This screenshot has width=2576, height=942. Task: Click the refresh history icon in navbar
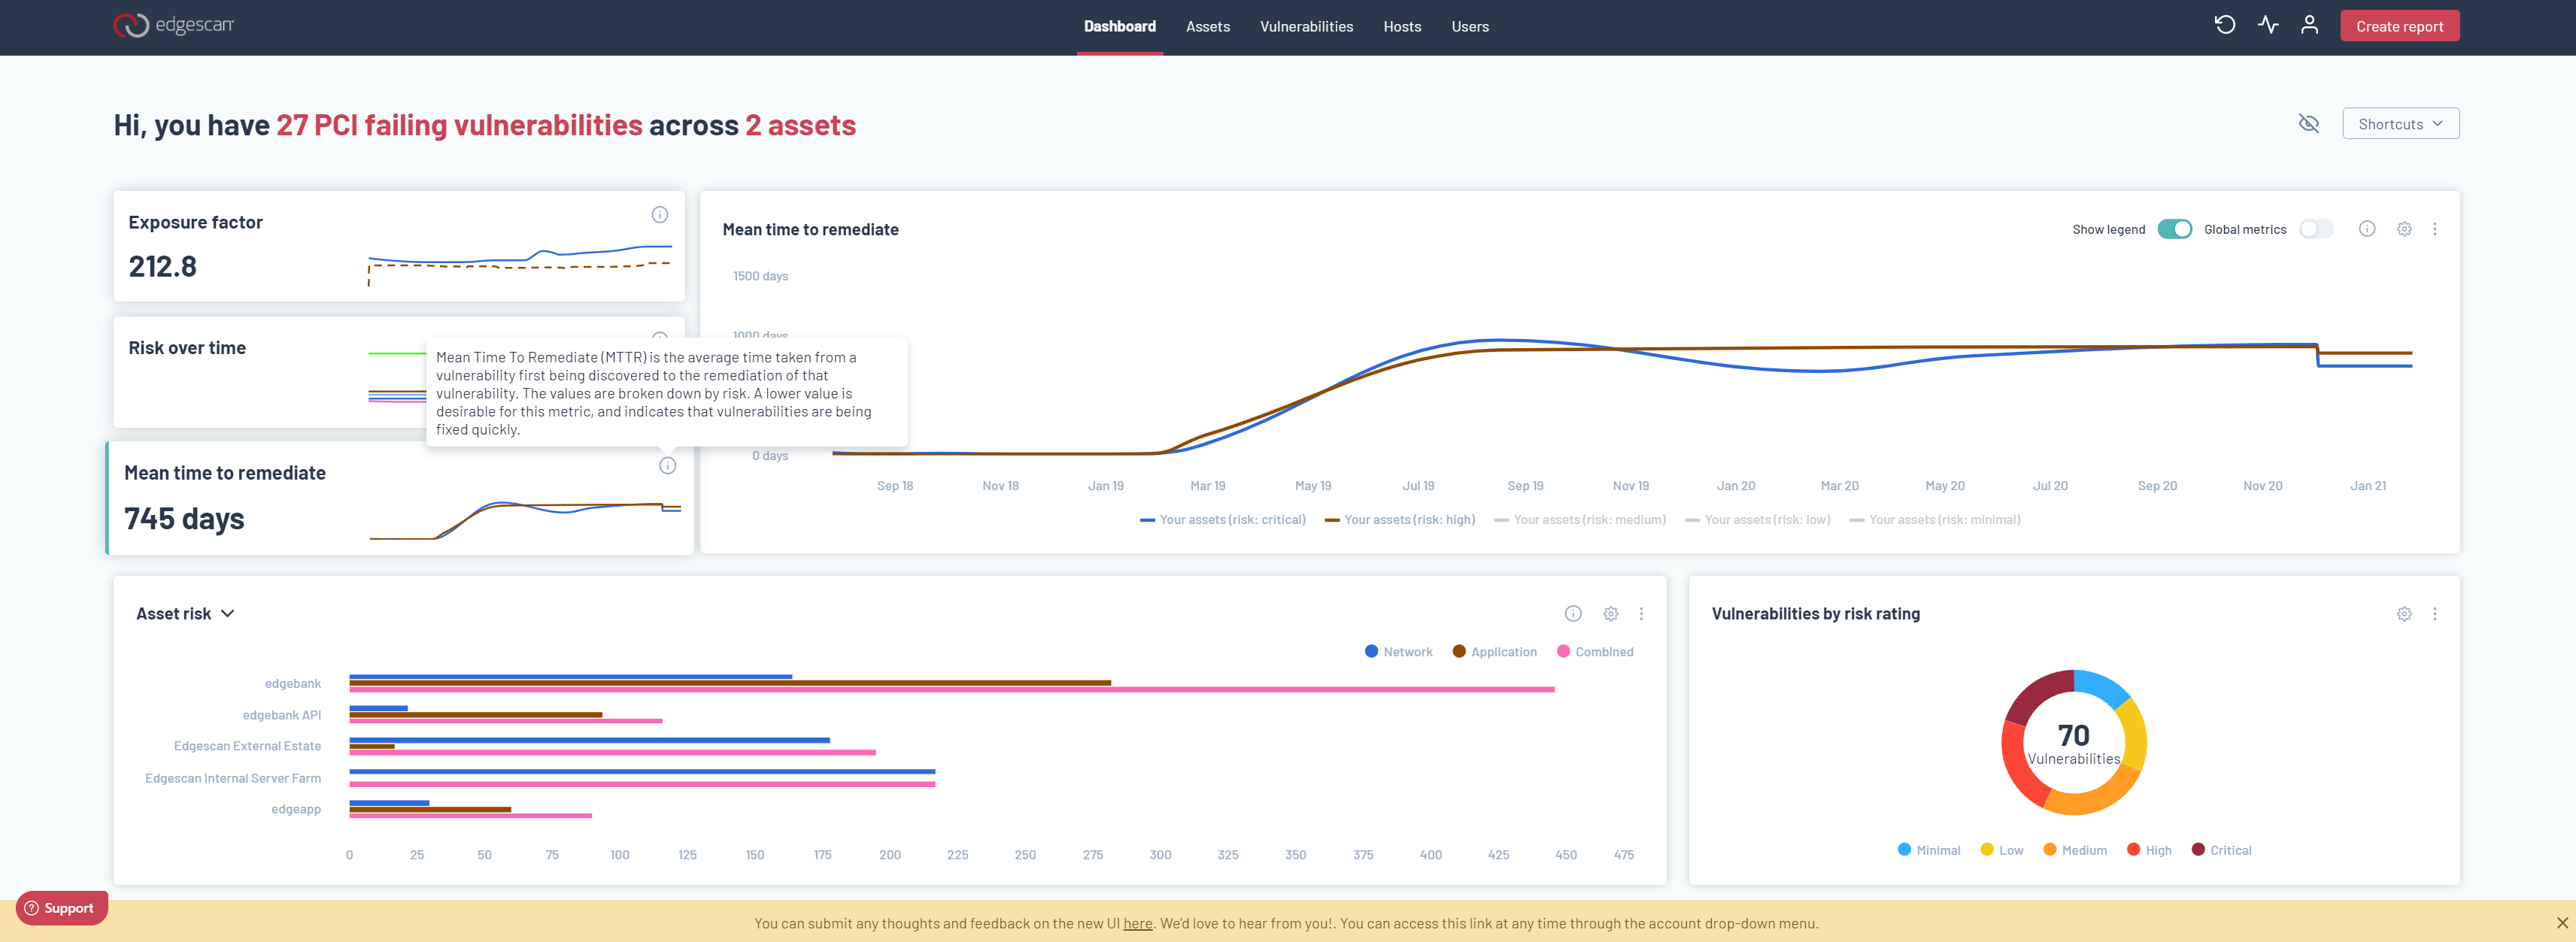(2224, 26)
